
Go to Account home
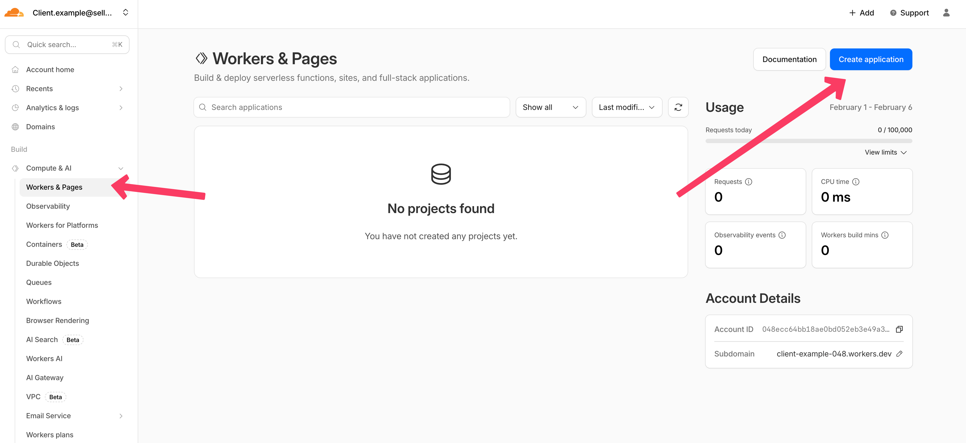tap(50, 70)
